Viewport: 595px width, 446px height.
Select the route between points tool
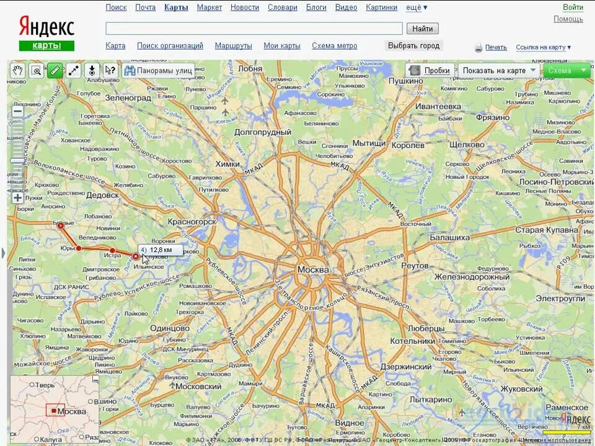(73, 70)
